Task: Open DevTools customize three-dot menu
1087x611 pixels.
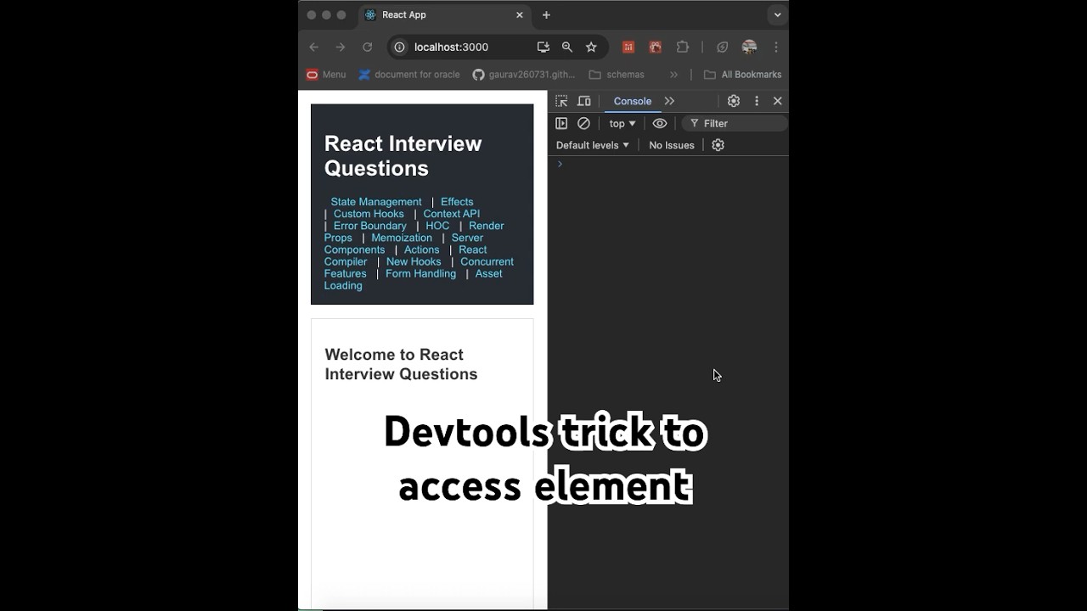Action: point(757,101)
